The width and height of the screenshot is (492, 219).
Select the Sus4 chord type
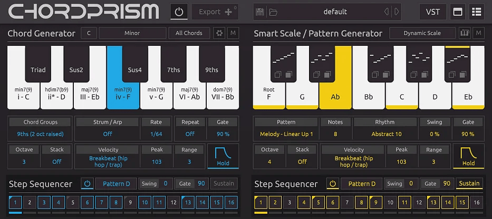point(136,69)
